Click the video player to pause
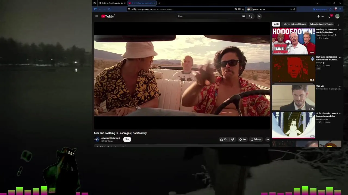348x195 pixels. [x=182, y=76]
